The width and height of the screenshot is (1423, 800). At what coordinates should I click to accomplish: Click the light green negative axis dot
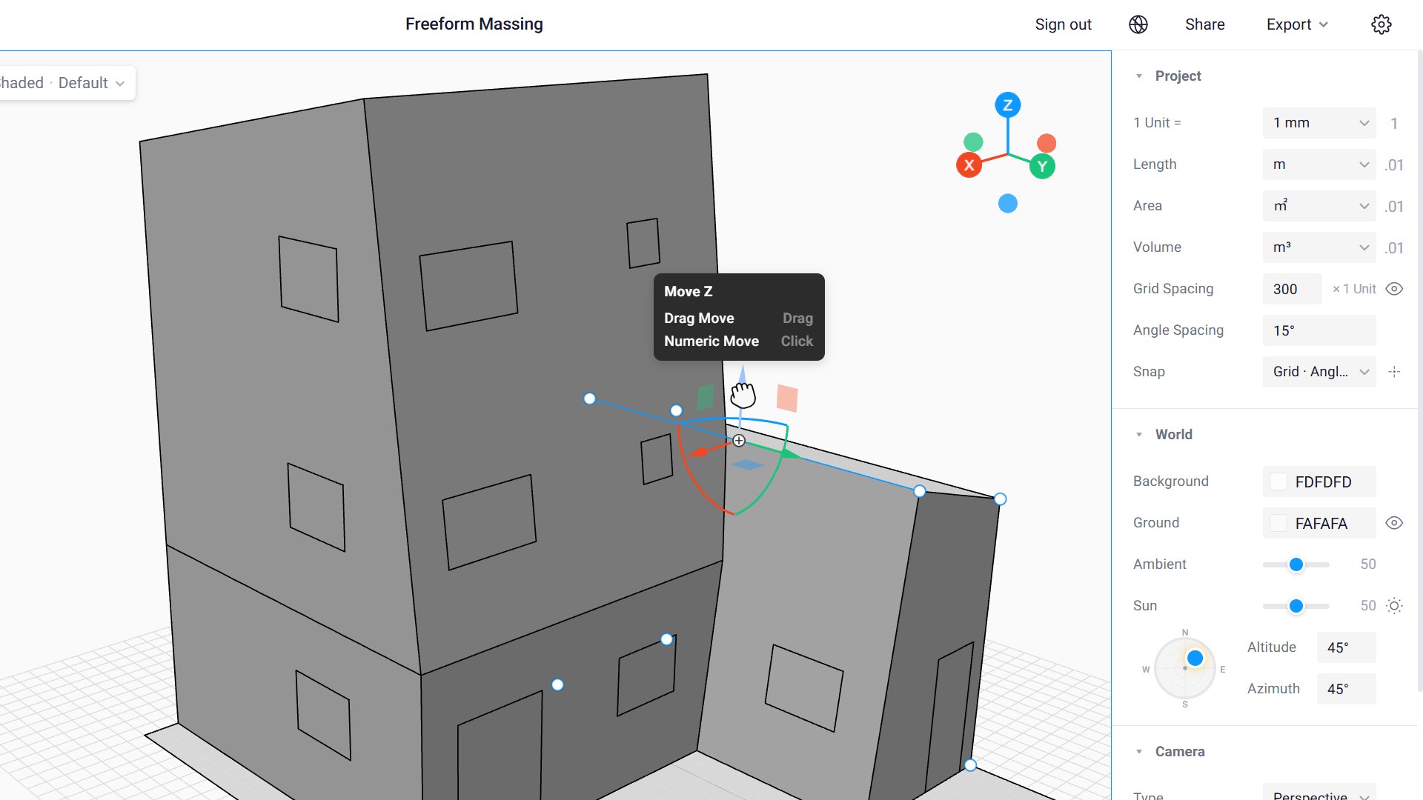(x=973, y=141)
